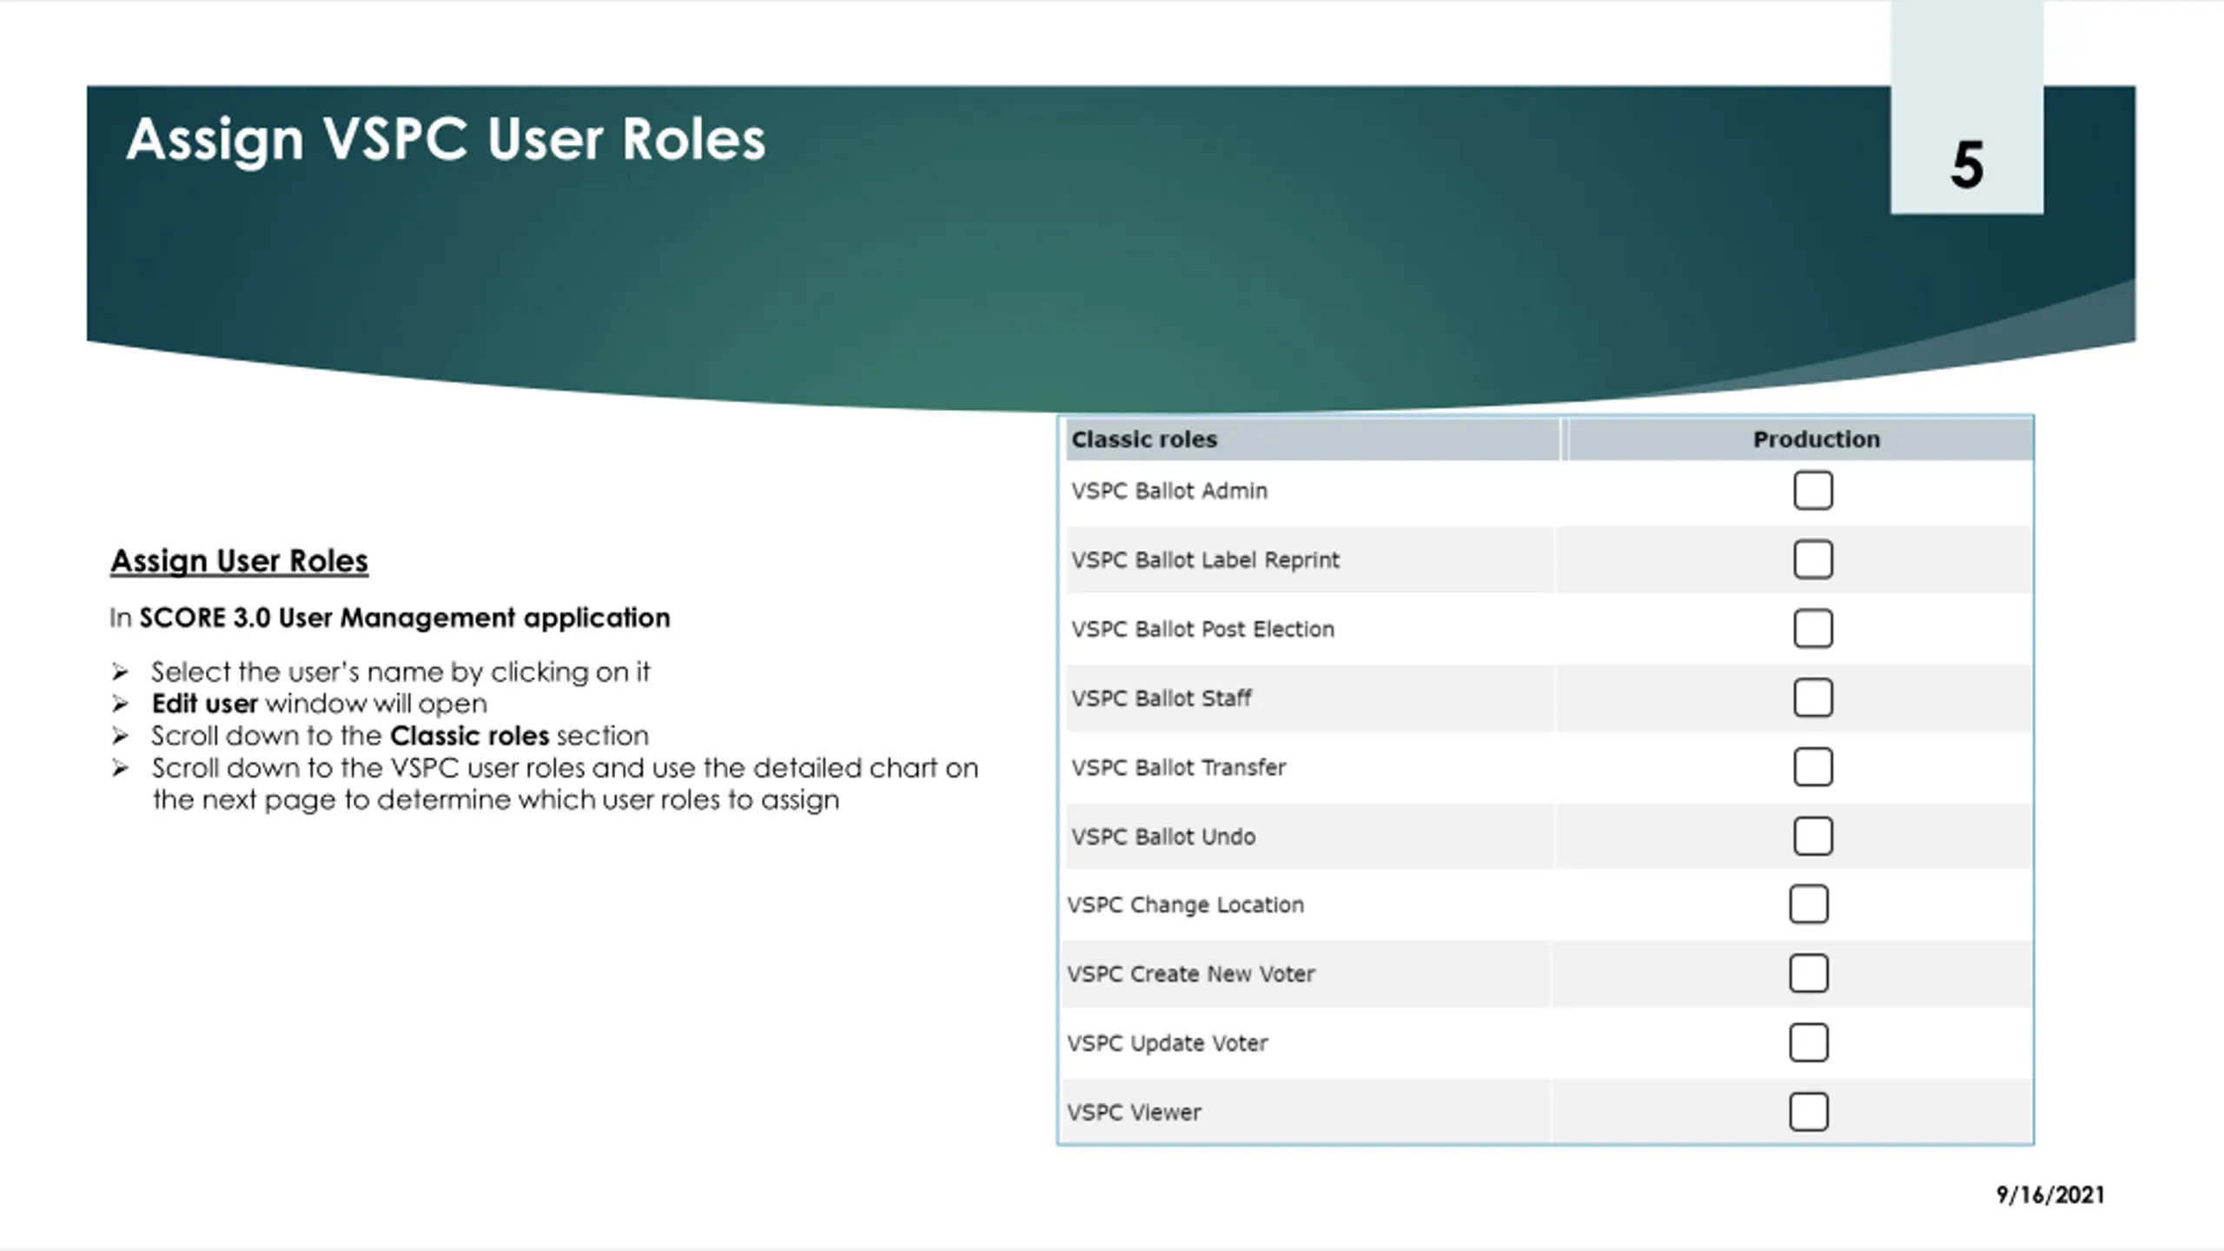Click the Assign User Roles heading
The height and width of the screenshot is (1251, 2224).
(x=239, y=561)
